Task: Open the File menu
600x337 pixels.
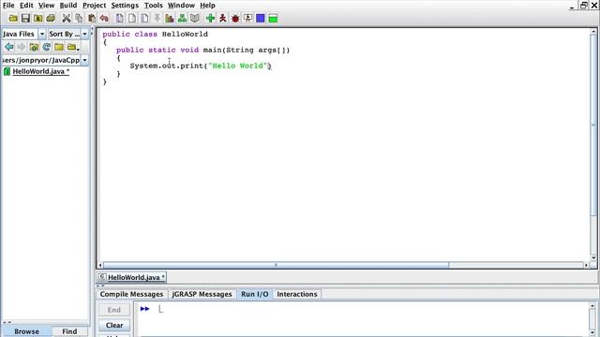Action: (x=8, y=6)
